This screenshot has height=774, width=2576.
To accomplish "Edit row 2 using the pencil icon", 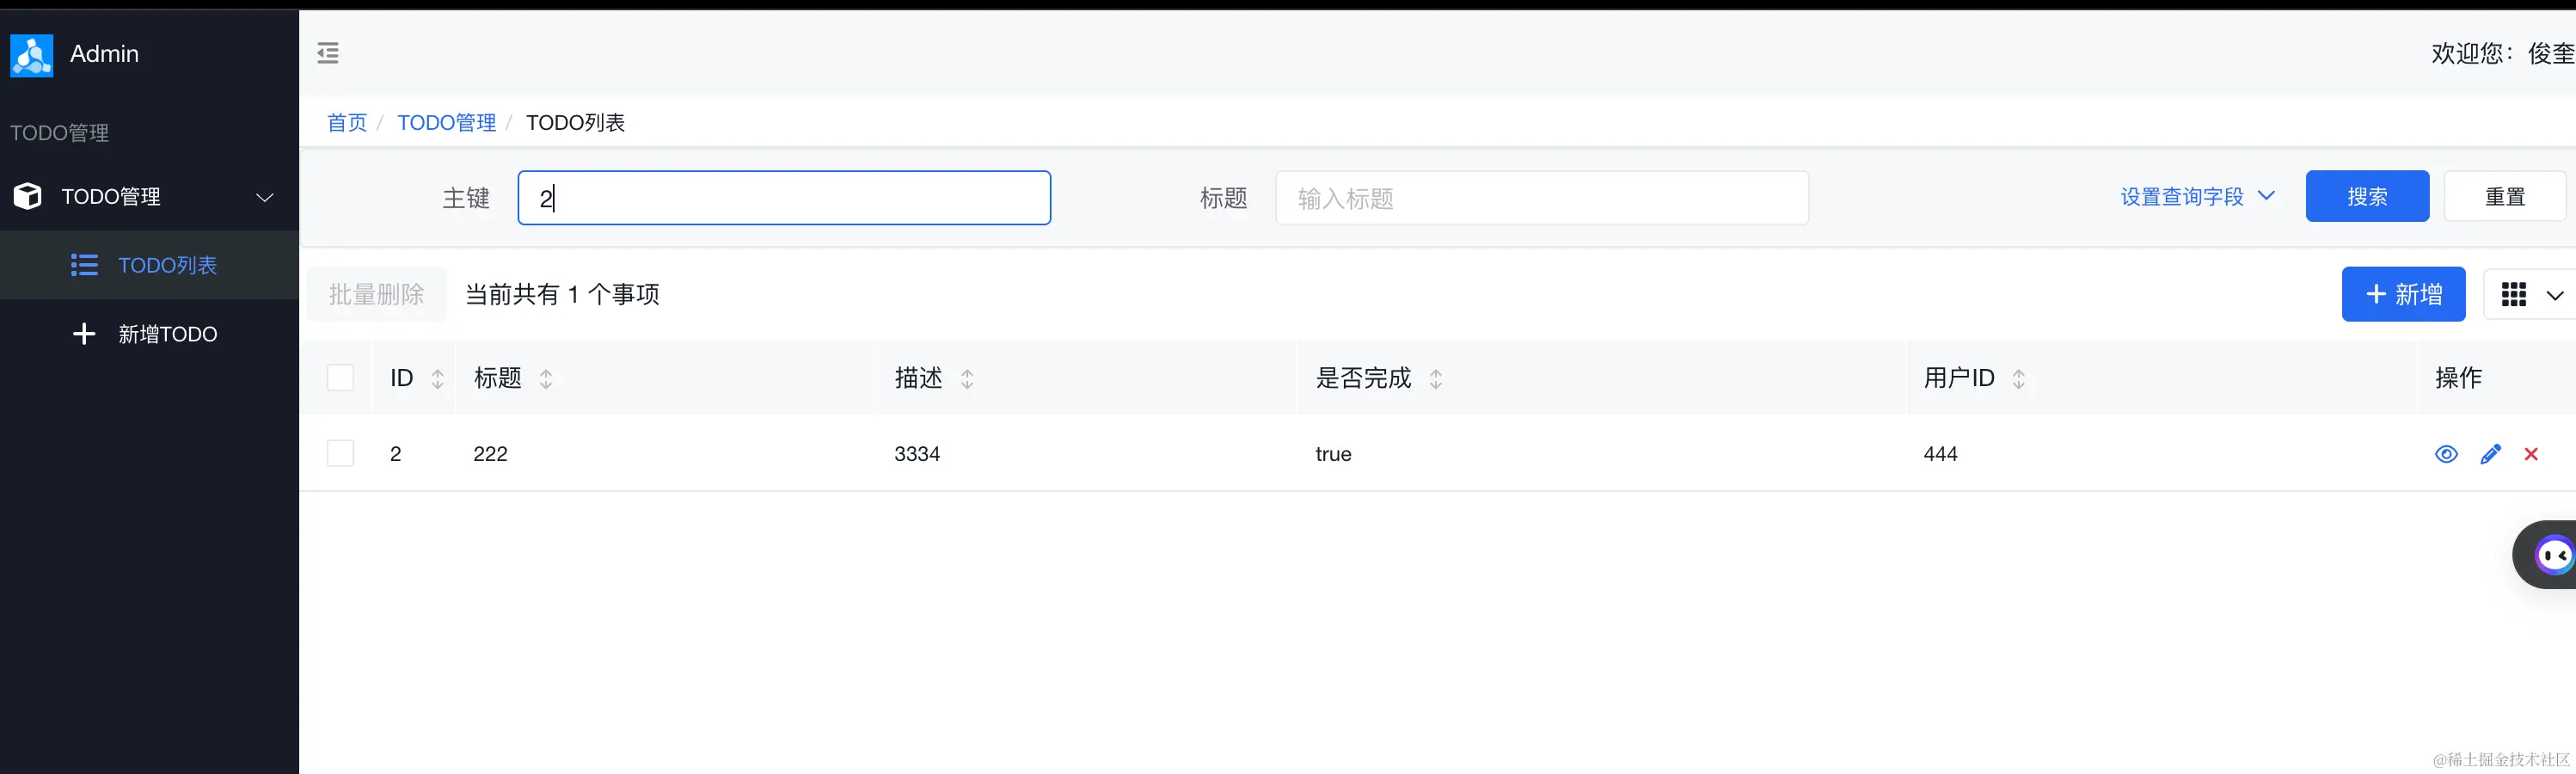I will coord(2491,454).
